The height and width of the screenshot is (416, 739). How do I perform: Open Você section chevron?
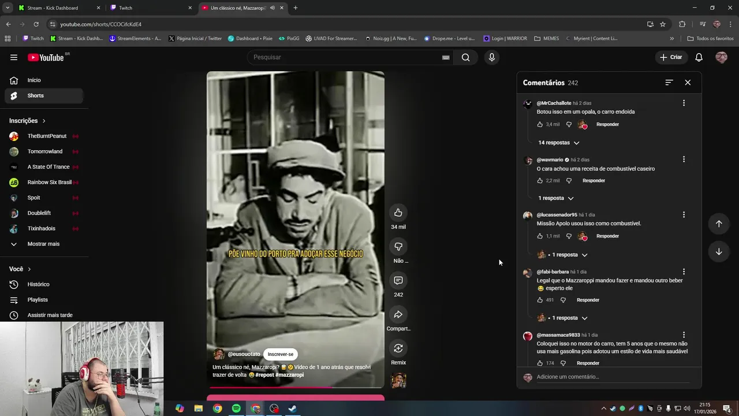29,269
